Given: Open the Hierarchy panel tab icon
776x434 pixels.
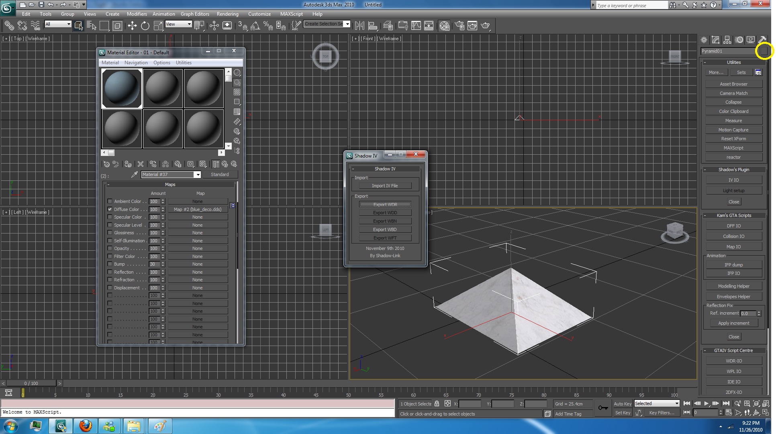Looking at the screenshot, I should [727, 40].
